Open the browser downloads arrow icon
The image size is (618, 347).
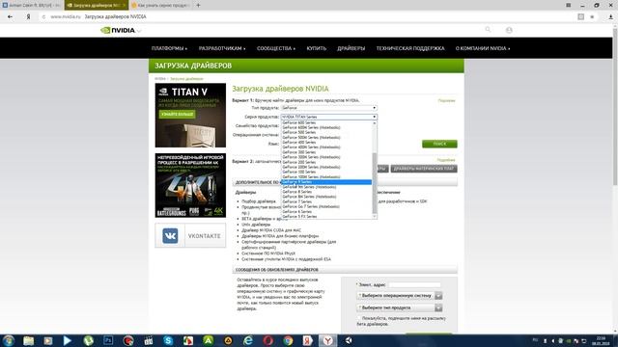611,17
